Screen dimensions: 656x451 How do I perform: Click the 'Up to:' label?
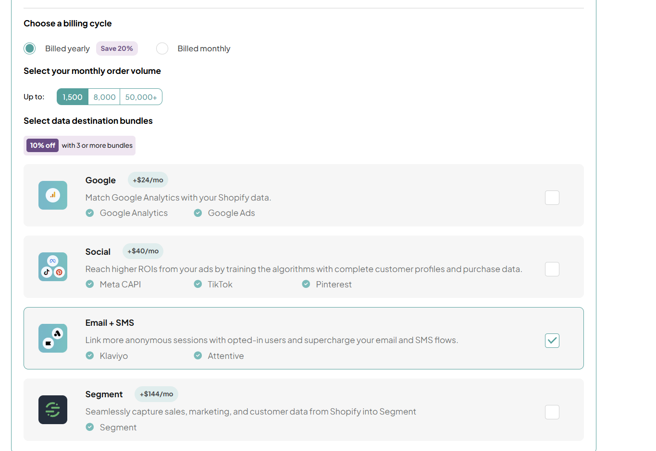[34, 97]
